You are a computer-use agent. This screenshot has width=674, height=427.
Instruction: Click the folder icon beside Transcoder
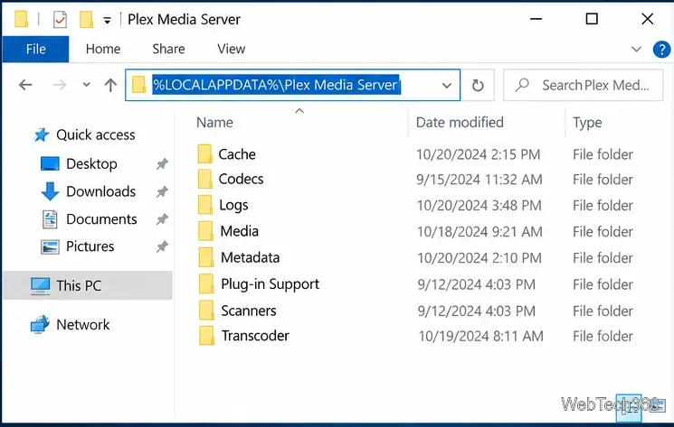206,336
